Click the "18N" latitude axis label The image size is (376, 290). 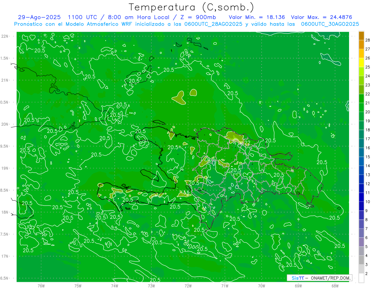pyautogui.click(x=5, y=212)
